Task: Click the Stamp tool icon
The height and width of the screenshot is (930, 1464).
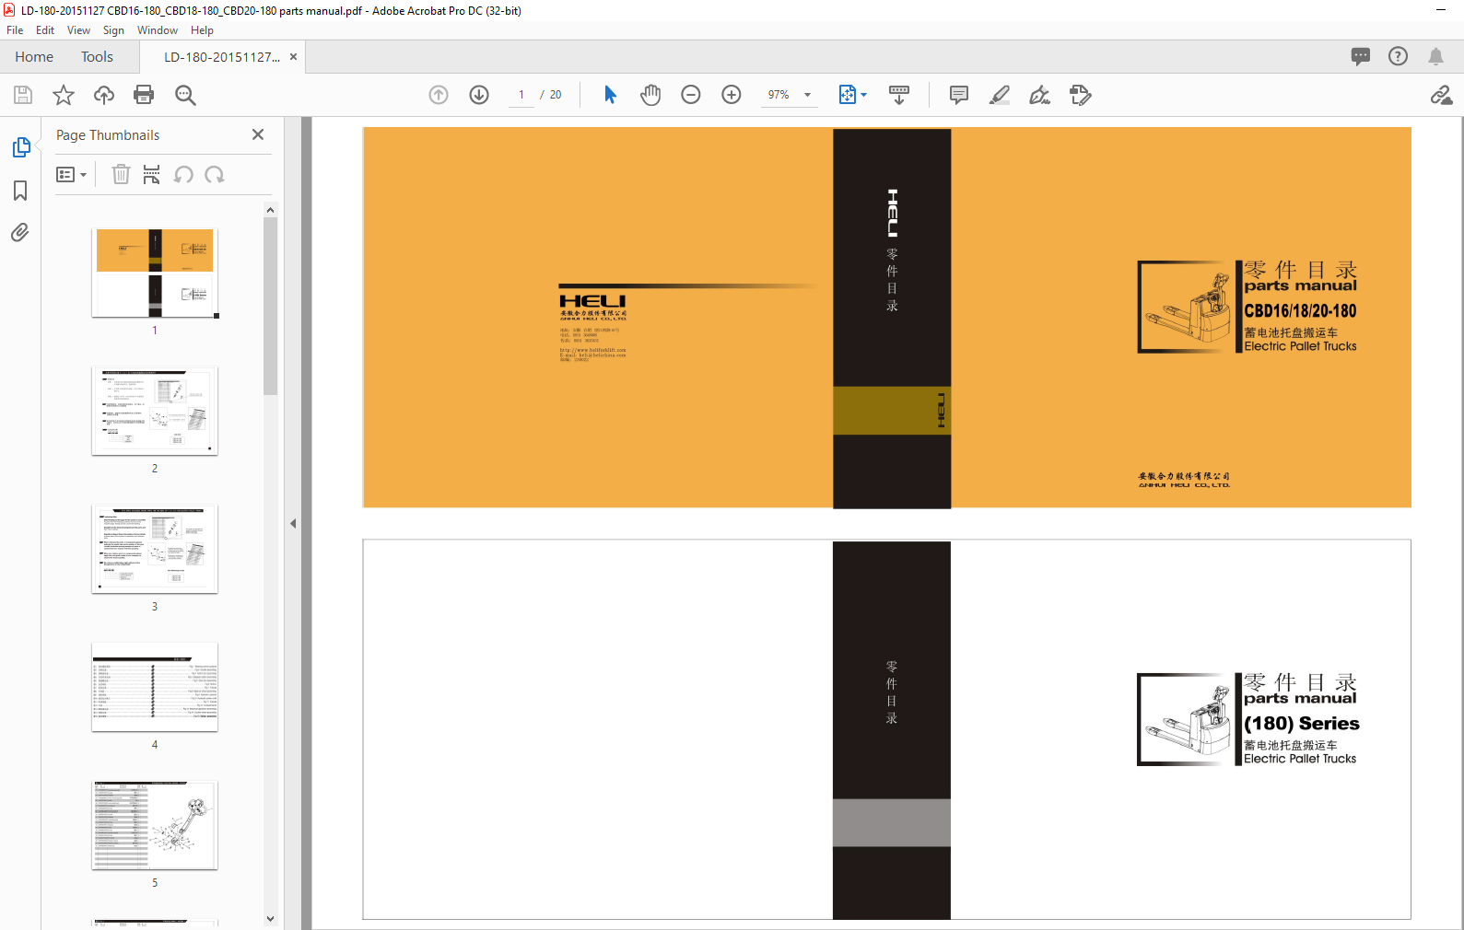Action: (1081, 95)
